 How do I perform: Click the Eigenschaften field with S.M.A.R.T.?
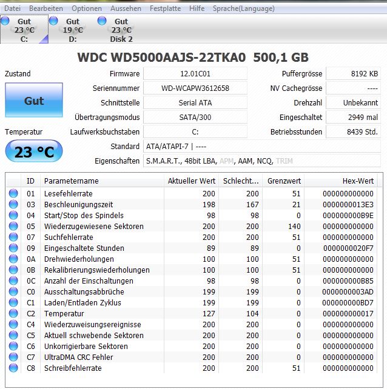(x=262, y=161)
